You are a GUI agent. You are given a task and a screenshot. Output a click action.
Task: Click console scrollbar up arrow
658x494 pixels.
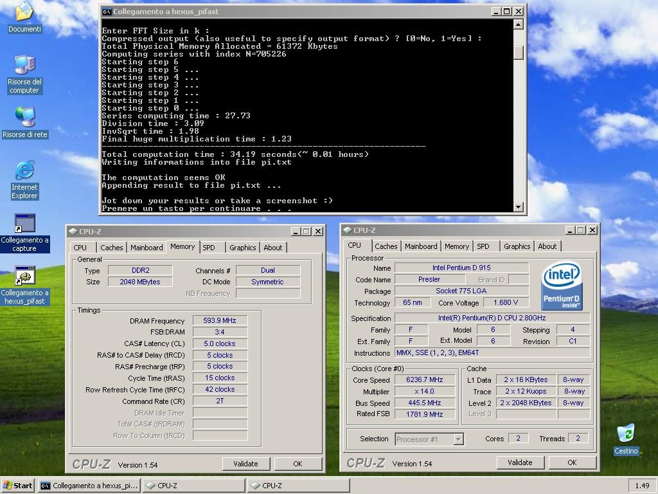pos(519,24)
